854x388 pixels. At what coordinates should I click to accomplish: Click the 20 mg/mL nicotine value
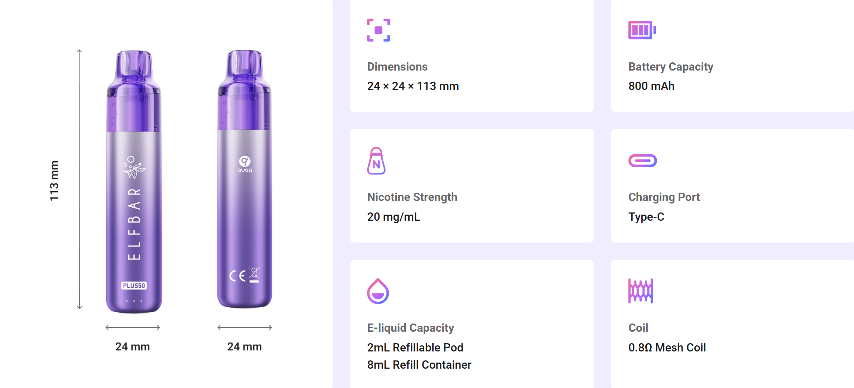click(393, 217)
